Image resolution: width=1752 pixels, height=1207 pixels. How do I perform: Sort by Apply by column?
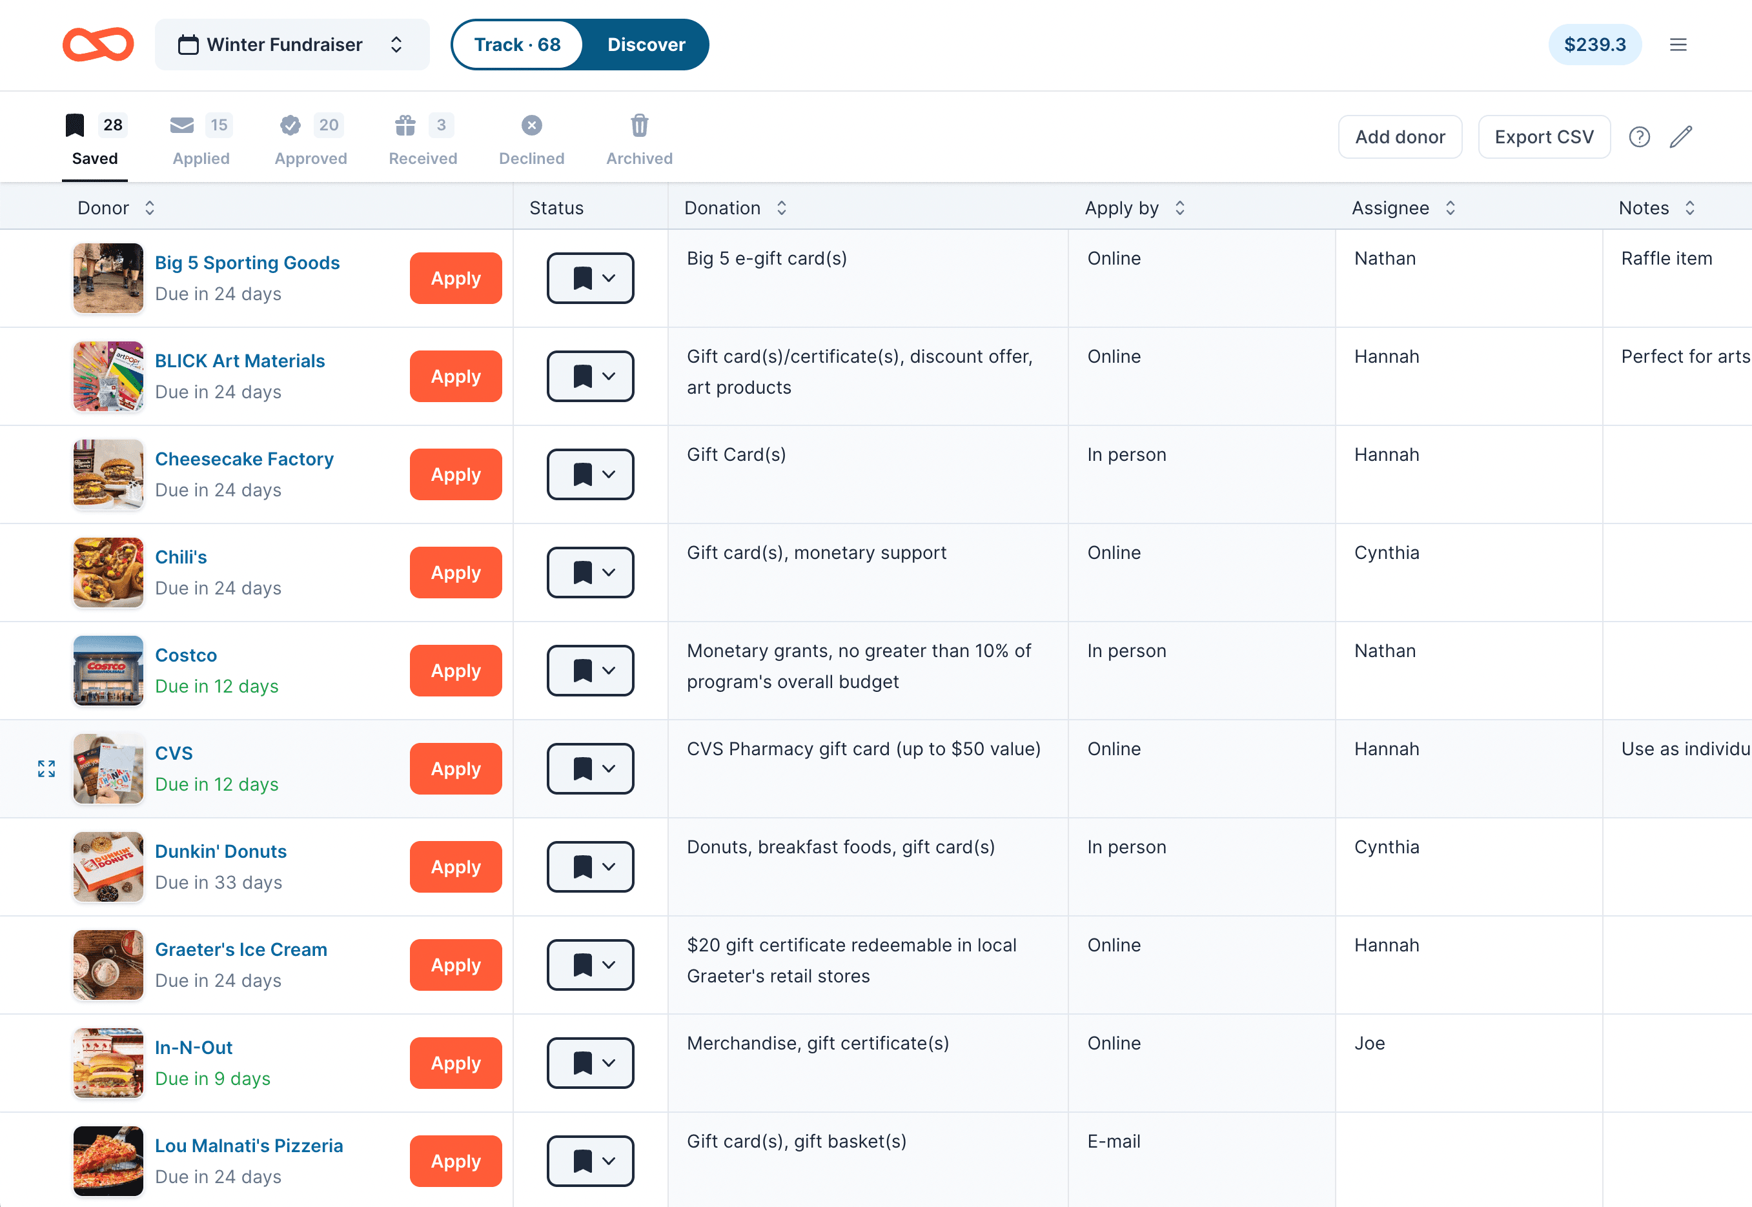pyautogui.click(x=1179, y=208)
